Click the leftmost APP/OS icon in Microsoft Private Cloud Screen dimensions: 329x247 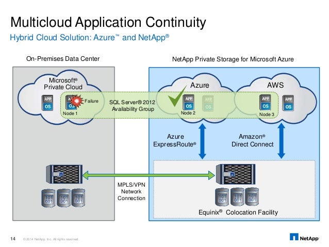tap(47, 103)
